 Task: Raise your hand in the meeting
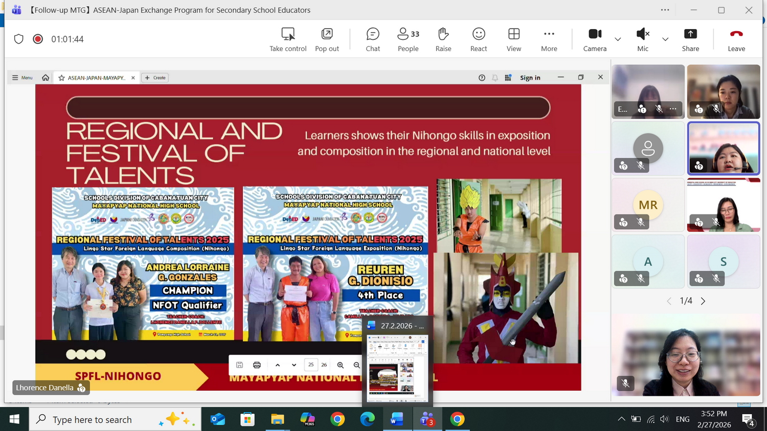[x=443, y=39]
